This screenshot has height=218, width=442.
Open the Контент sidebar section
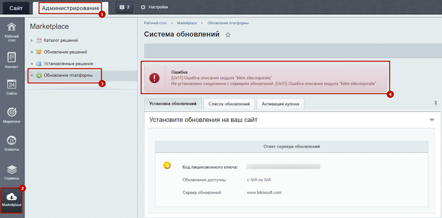tap(12, 60)
